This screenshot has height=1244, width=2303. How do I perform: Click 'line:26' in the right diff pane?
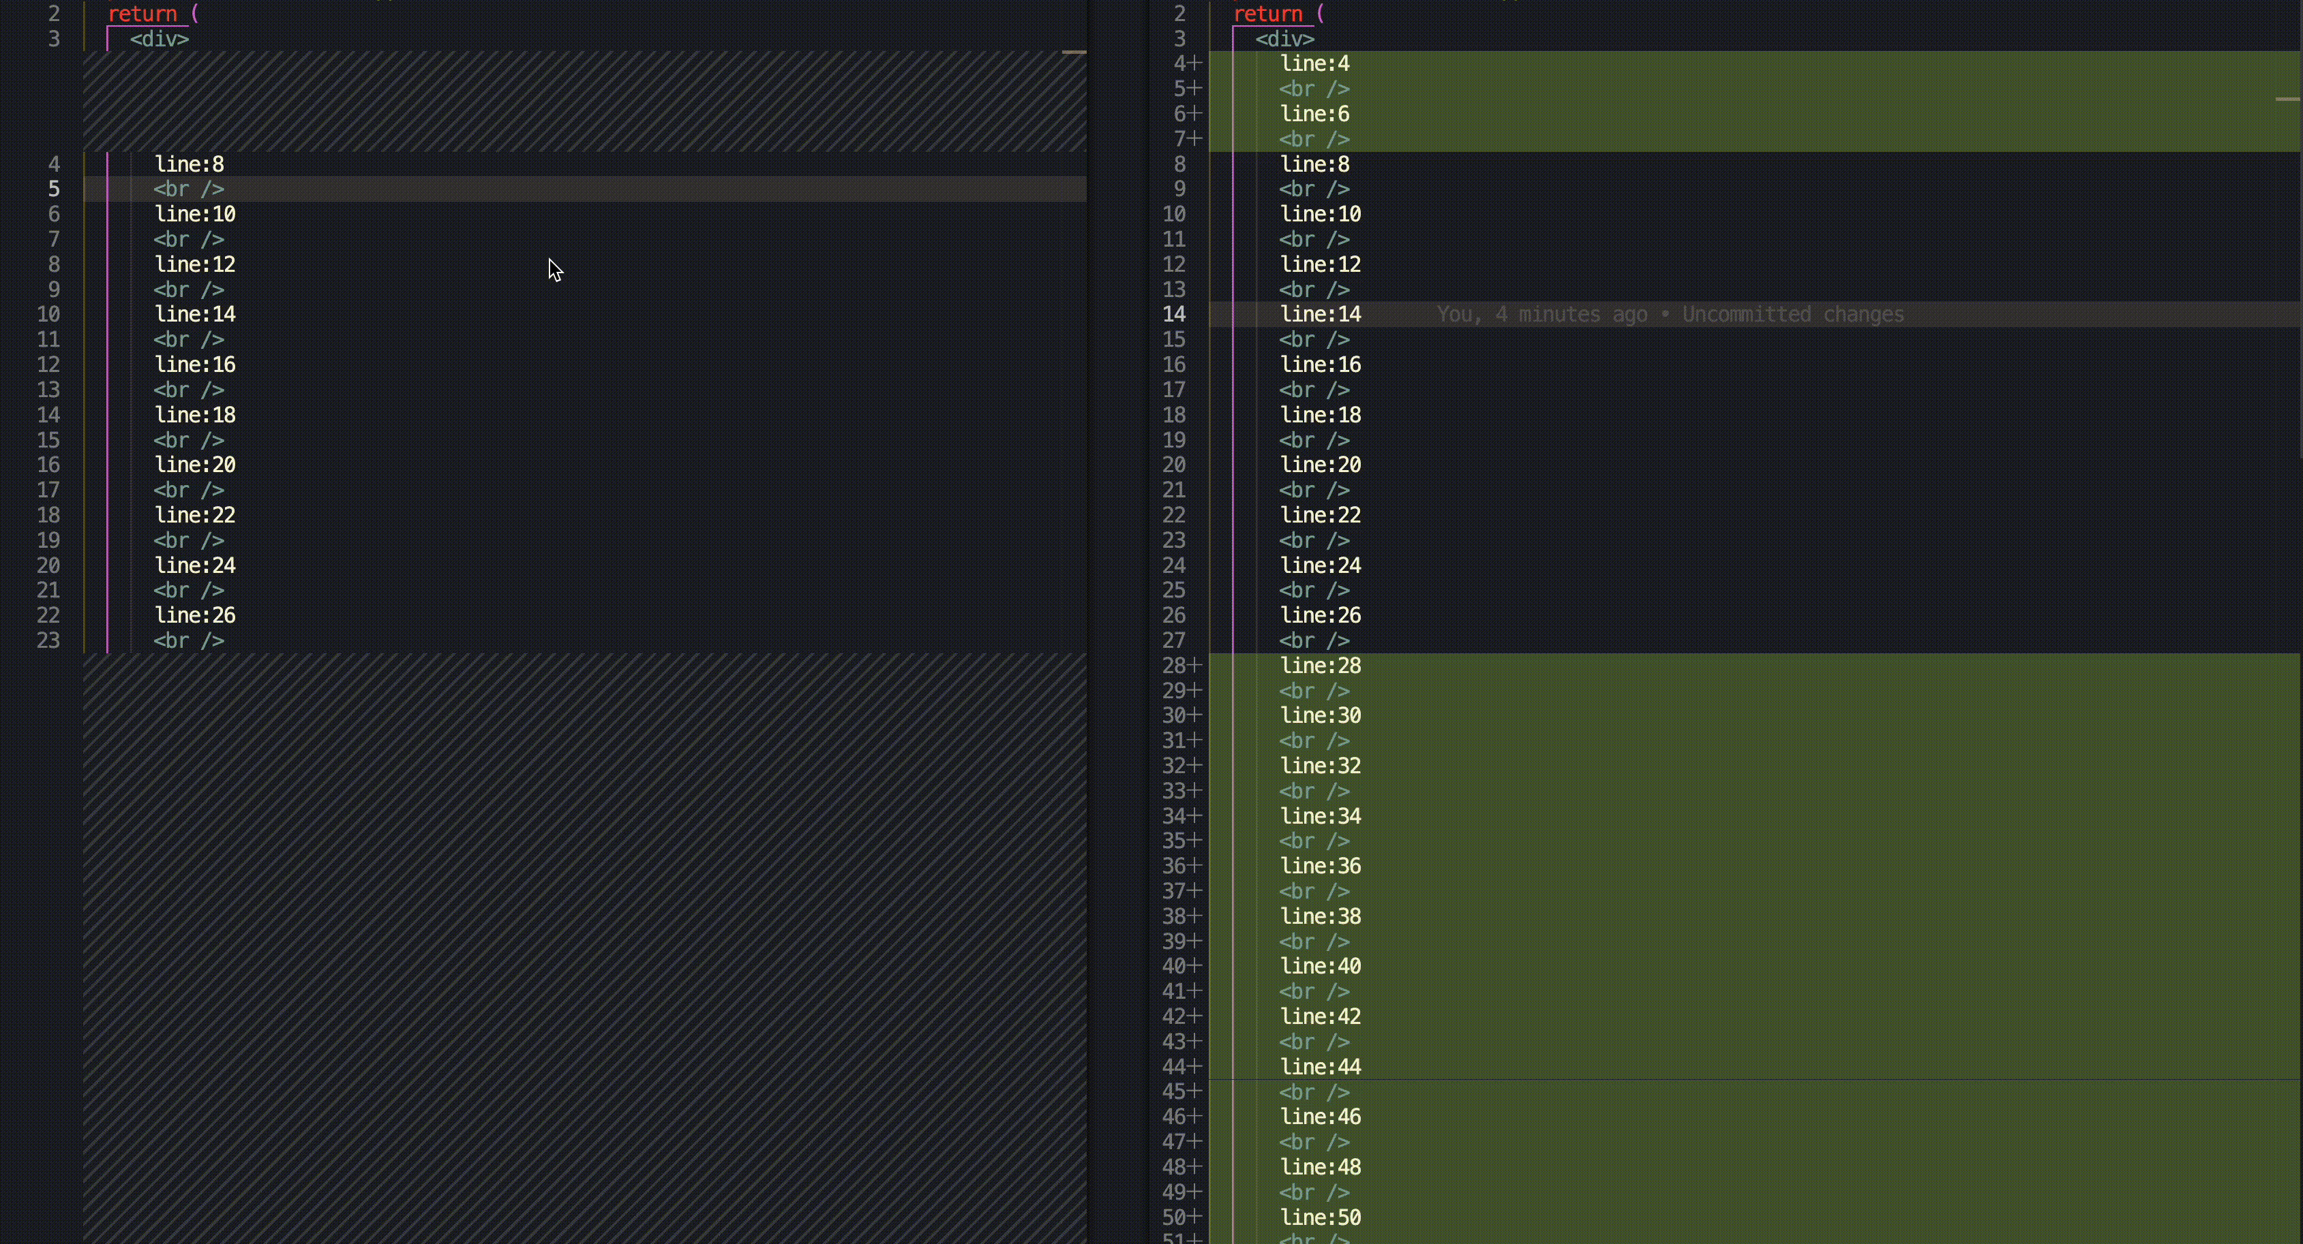click(1321, 616)
